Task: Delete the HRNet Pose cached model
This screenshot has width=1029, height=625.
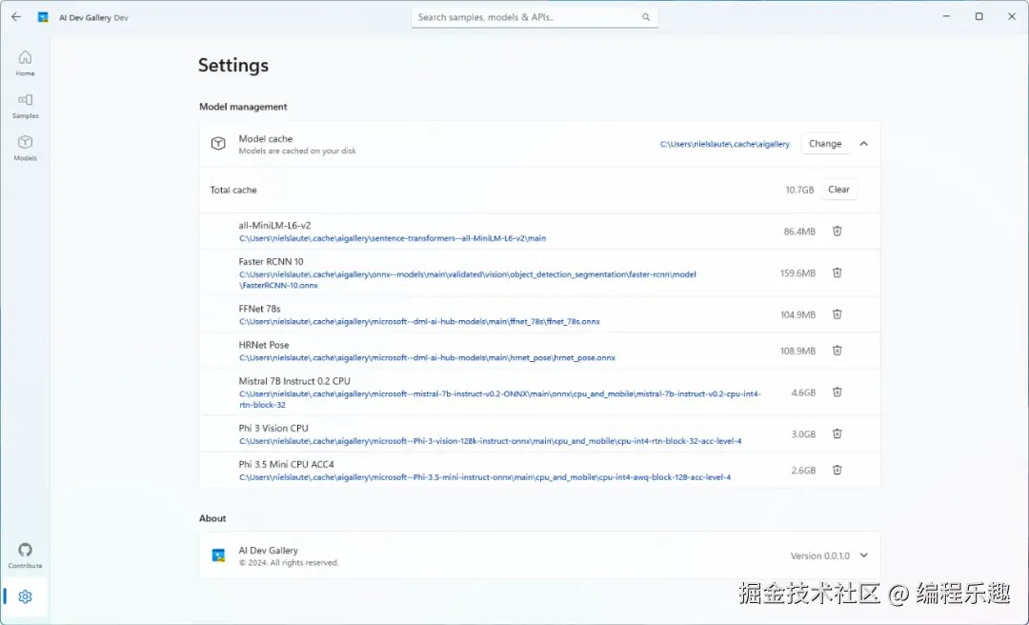Action: (x=837, y=351)
